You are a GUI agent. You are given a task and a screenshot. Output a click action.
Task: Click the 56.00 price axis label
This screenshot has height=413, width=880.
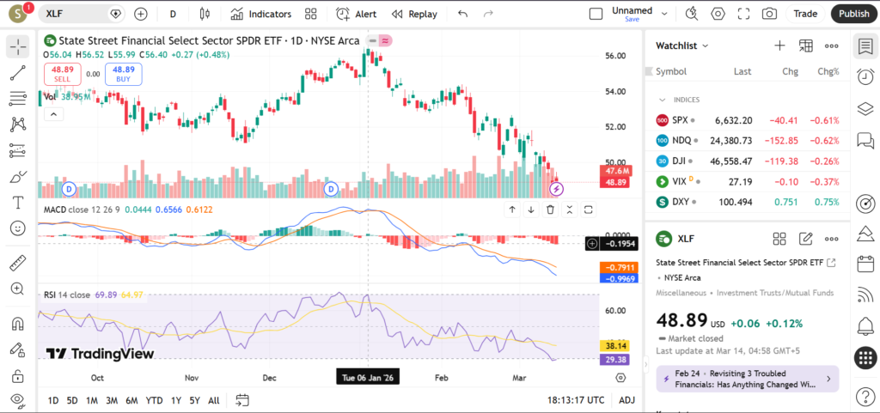click(615, 56)
